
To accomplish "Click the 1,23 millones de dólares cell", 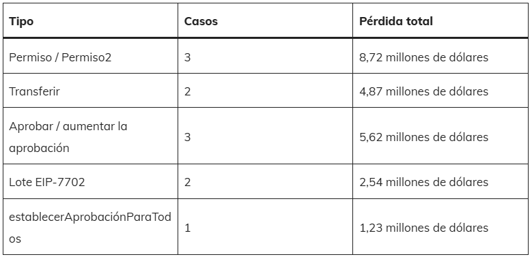I will (440, 227).
